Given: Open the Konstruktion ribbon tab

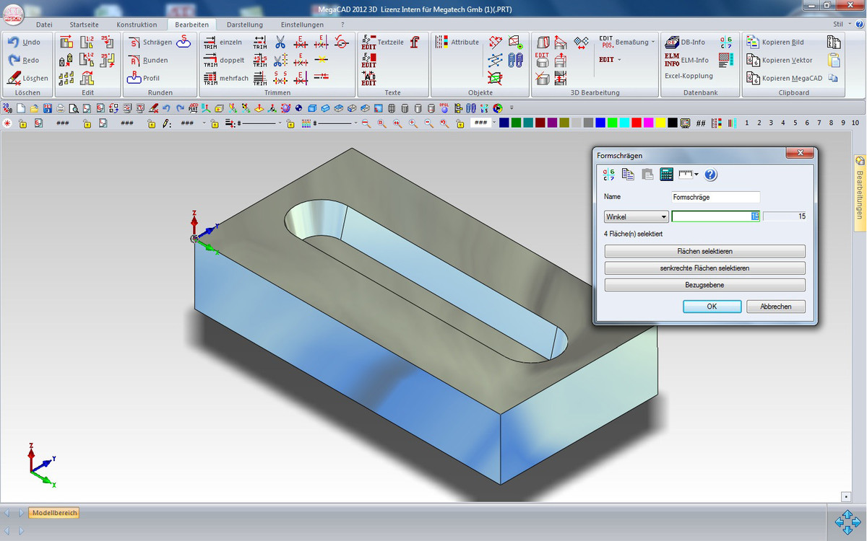Looking at the screenshot, I should point(137,25).
